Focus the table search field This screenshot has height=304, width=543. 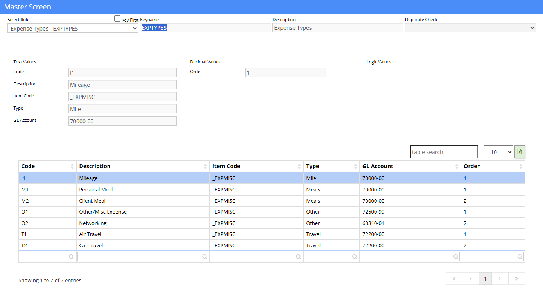tap(444, 152)
